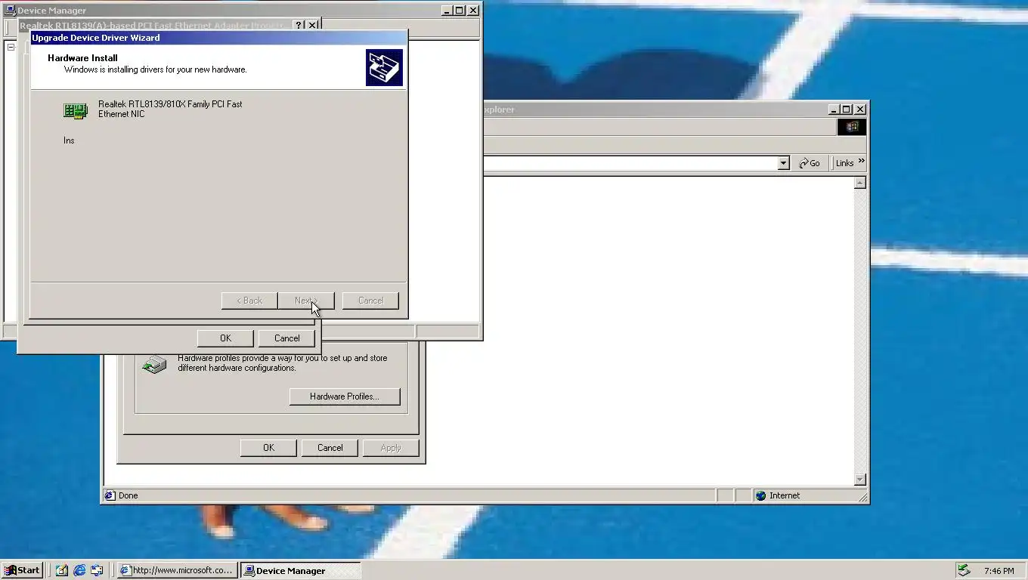
Task: Click the help question mark button in Properties dialog
Action: point(299,26)
